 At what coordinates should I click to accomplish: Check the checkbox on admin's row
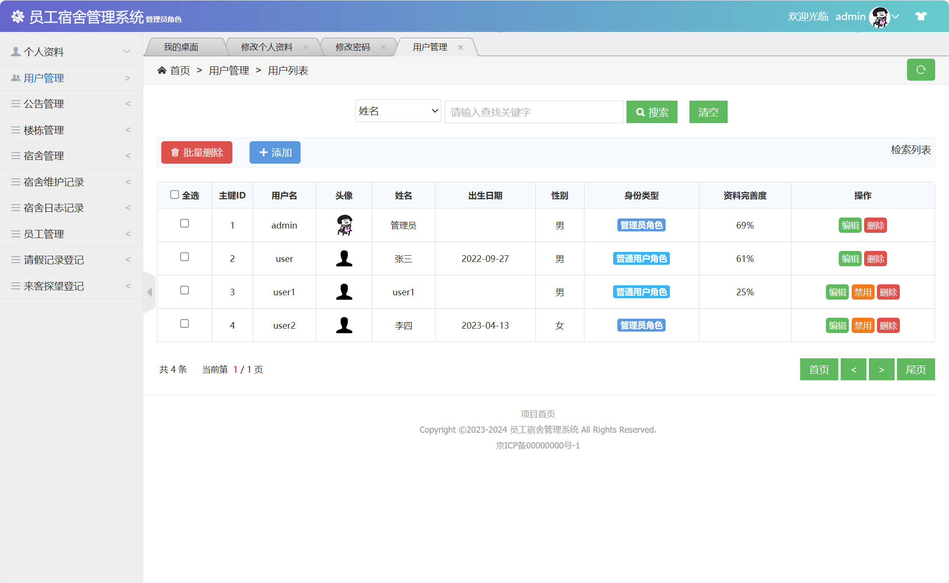tap(184, 223)
